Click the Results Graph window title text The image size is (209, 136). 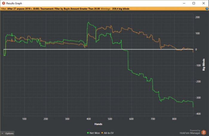[14, 4]
